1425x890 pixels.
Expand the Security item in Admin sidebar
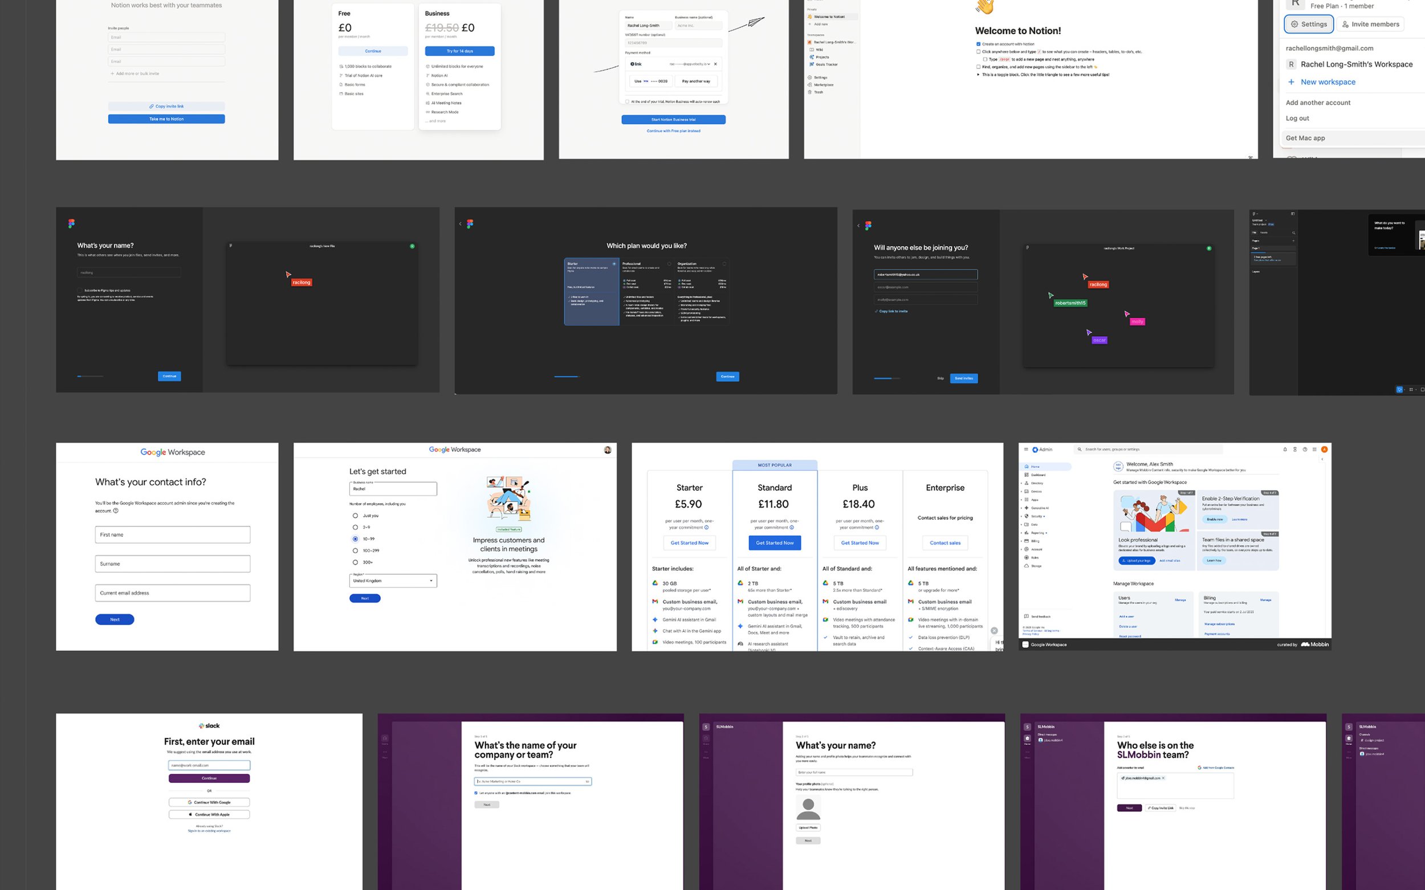tap(1036, 516)
